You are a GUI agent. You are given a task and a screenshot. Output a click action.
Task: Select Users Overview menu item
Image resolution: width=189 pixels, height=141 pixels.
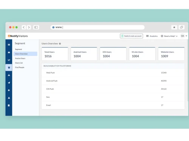(x=25, y=54)
